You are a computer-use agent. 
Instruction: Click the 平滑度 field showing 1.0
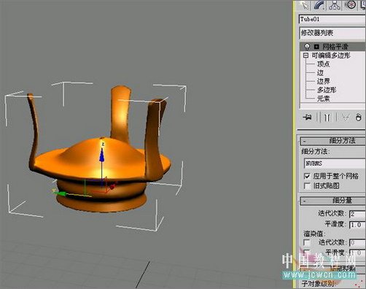click(357, 225)
